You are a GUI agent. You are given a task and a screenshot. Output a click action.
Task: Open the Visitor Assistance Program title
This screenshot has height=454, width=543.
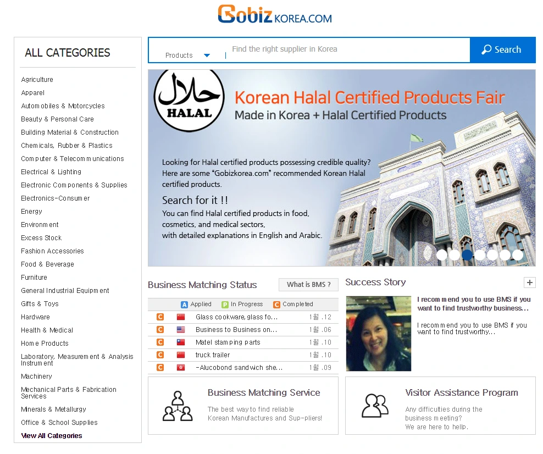(462, 392)
